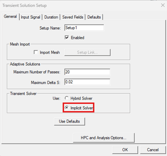This screenshot has width=167, height=156.
Task: Focus the Maximum Number of Passes field
Action: tap(87, 72)
